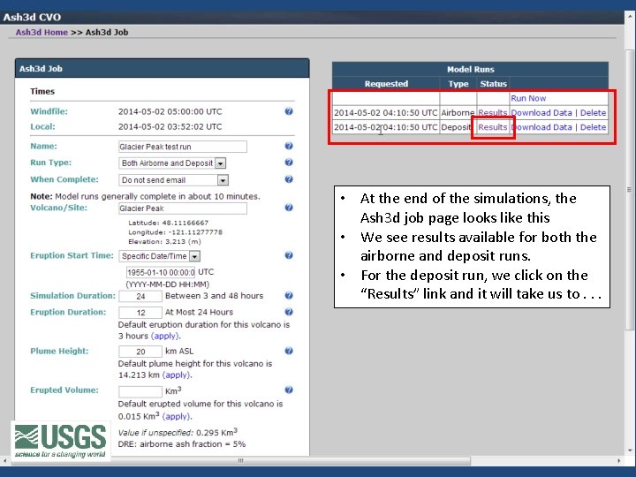The width and height of the screenshot is (636, 477).
Task: Click the Latitude 48.11166667 text
Action: click(169, 223)
